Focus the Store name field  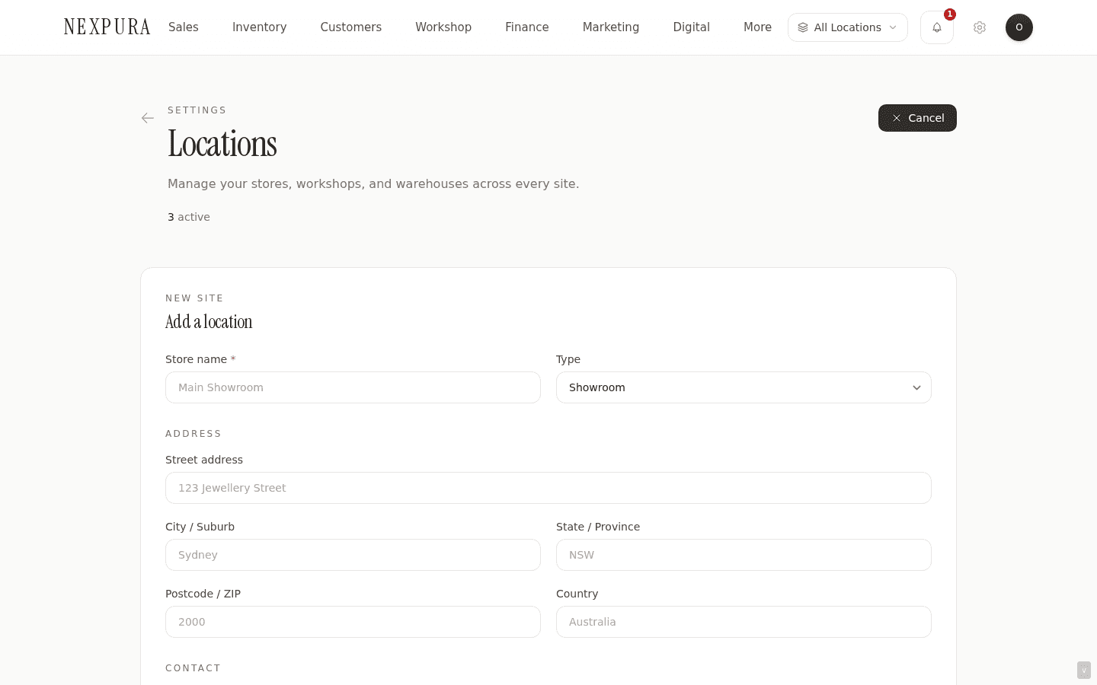[x=353, y=387]
